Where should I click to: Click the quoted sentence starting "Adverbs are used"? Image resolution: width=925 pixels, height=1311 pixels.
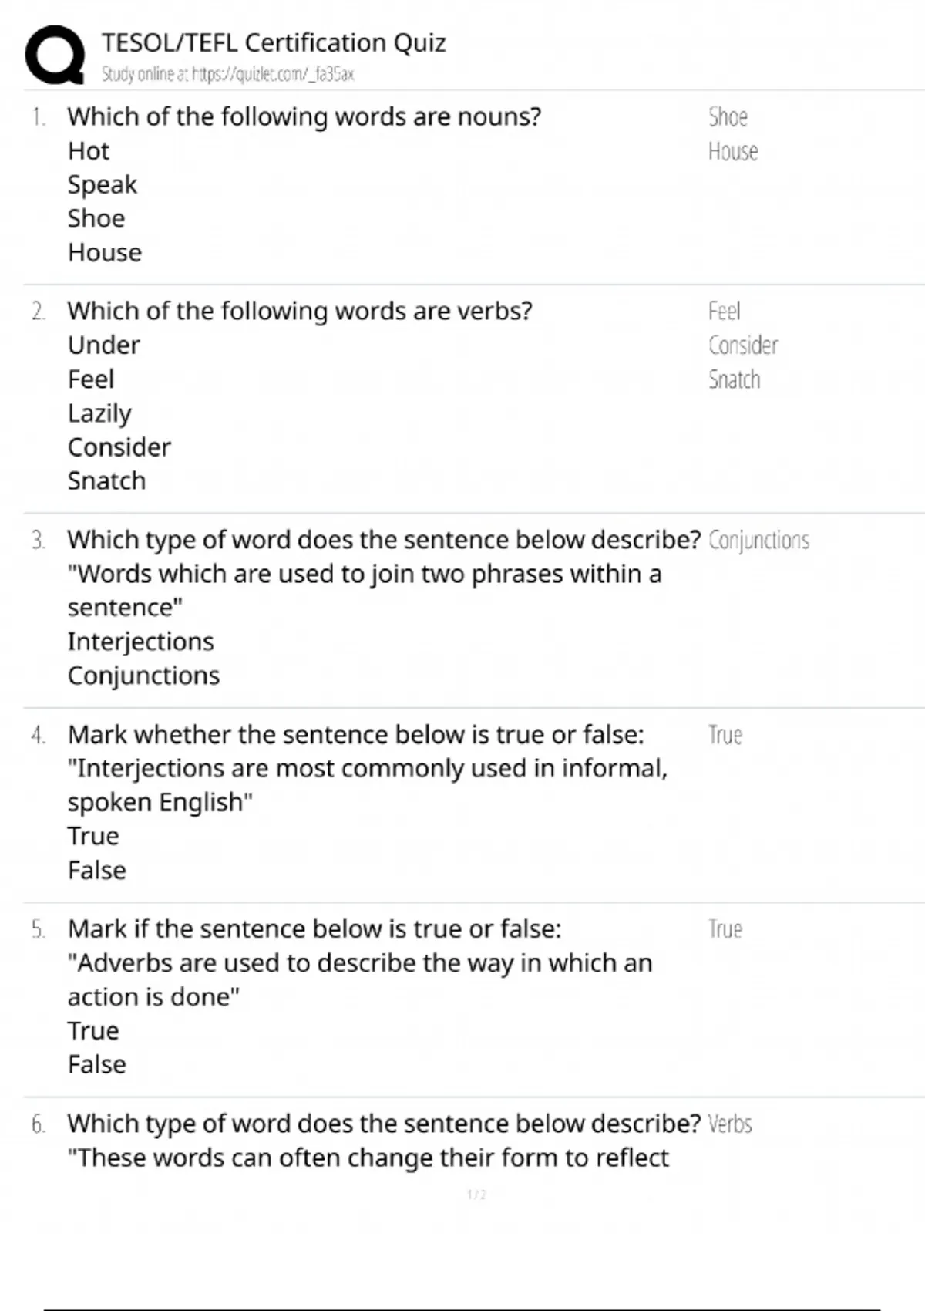[359, 963]
